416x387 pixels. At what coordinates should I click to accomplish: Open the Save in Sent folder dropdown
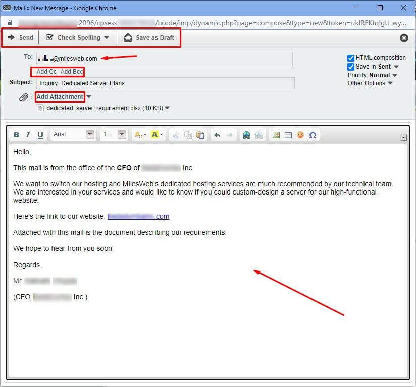pos(396,67)
